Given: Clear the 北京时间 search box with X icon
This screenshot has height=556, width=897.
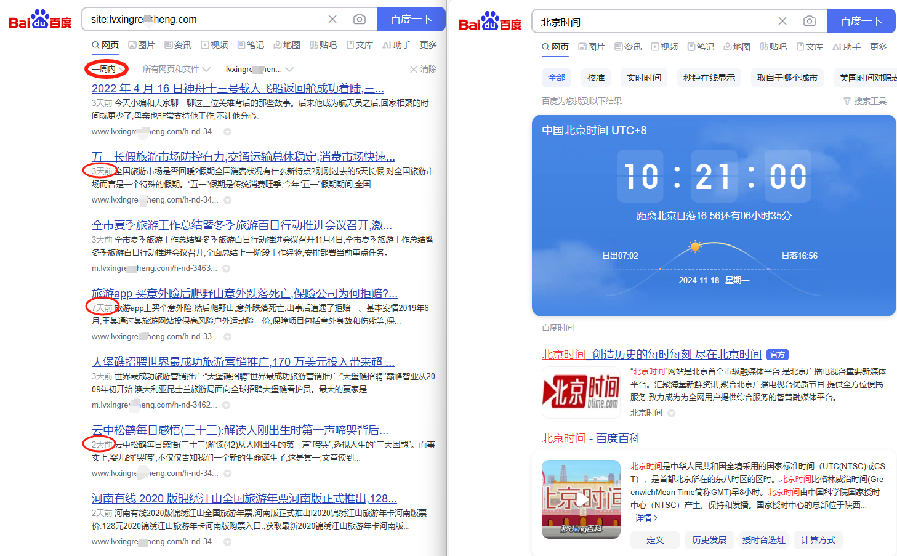Looking at the screenshot, I should click(x=782, y=21).
